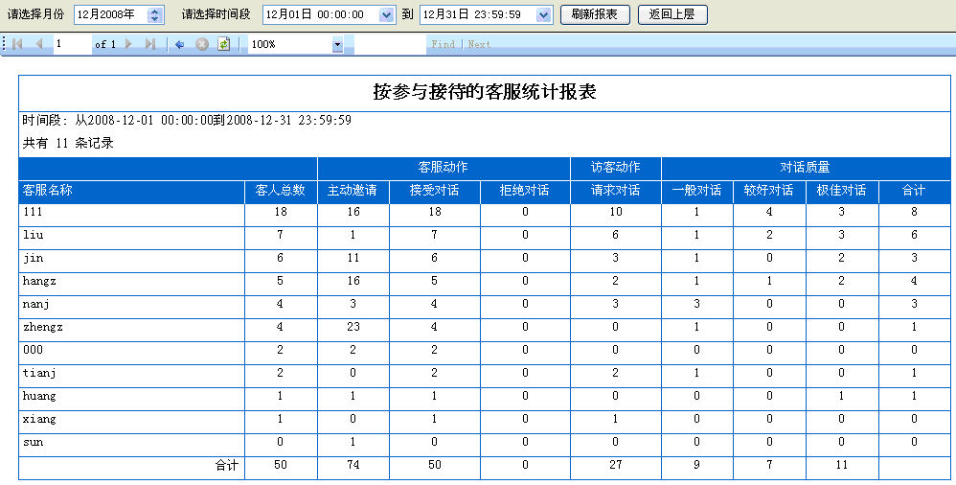Click the Find link in toolbar

[x=444, y=44]
